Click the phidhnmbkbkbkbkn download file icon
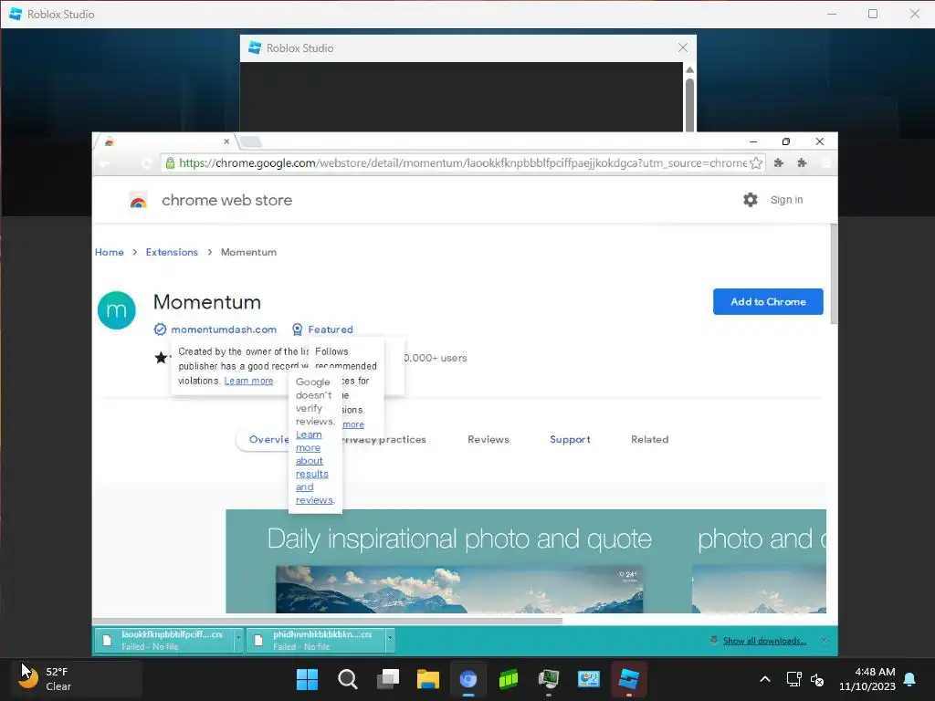Image resolution: width=935 pixels, height=701 pixels. [x=258, y=640]
